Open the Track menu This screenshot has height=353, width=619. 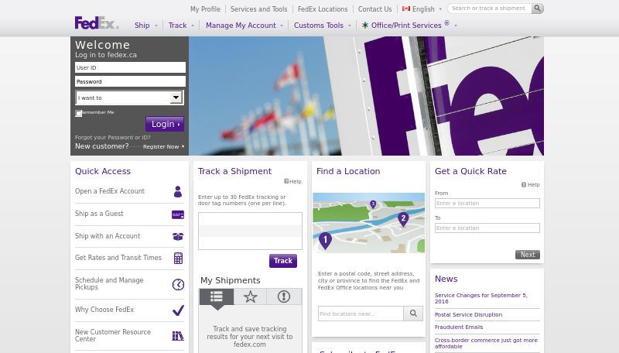tap(178, 26)
